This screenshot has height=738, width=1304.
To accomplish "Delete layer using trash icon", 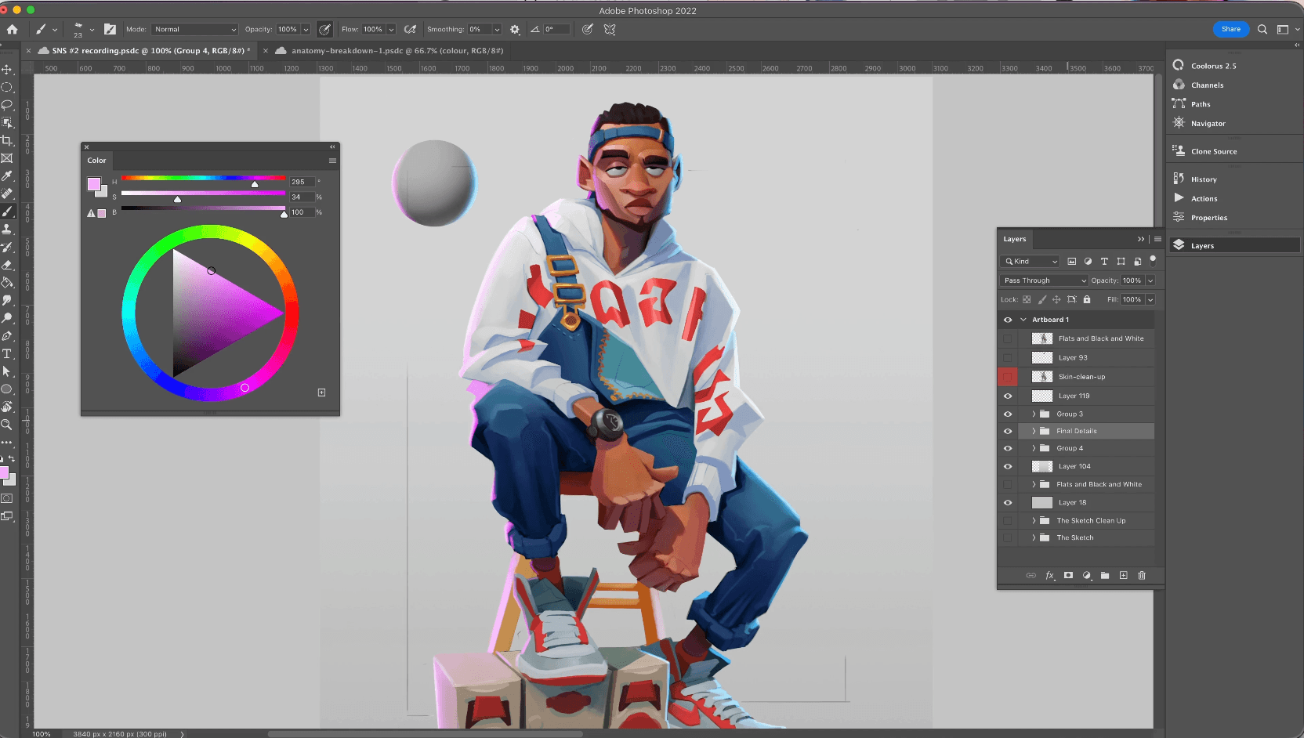I will click(x=1142, y=575).
